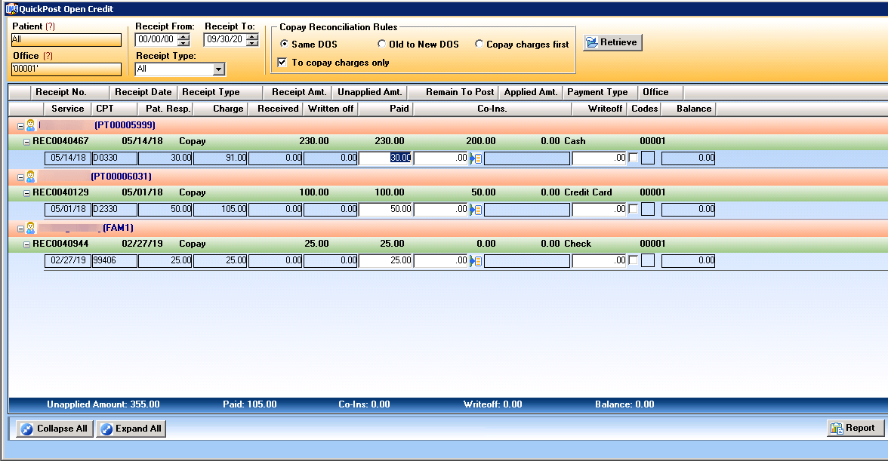Image resolution: width=888 pixels, height=461 pixels.
Task: Select CPT cell D2330
Action: (115, 209)
